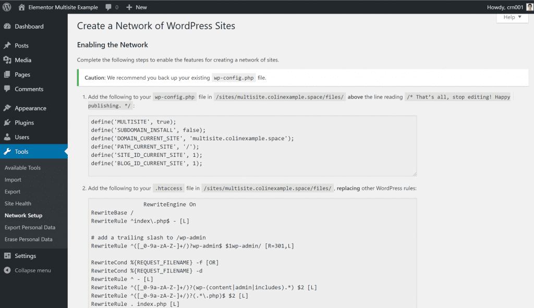
Task: Click the WordPress logo icon
Action: pos(7,7)
